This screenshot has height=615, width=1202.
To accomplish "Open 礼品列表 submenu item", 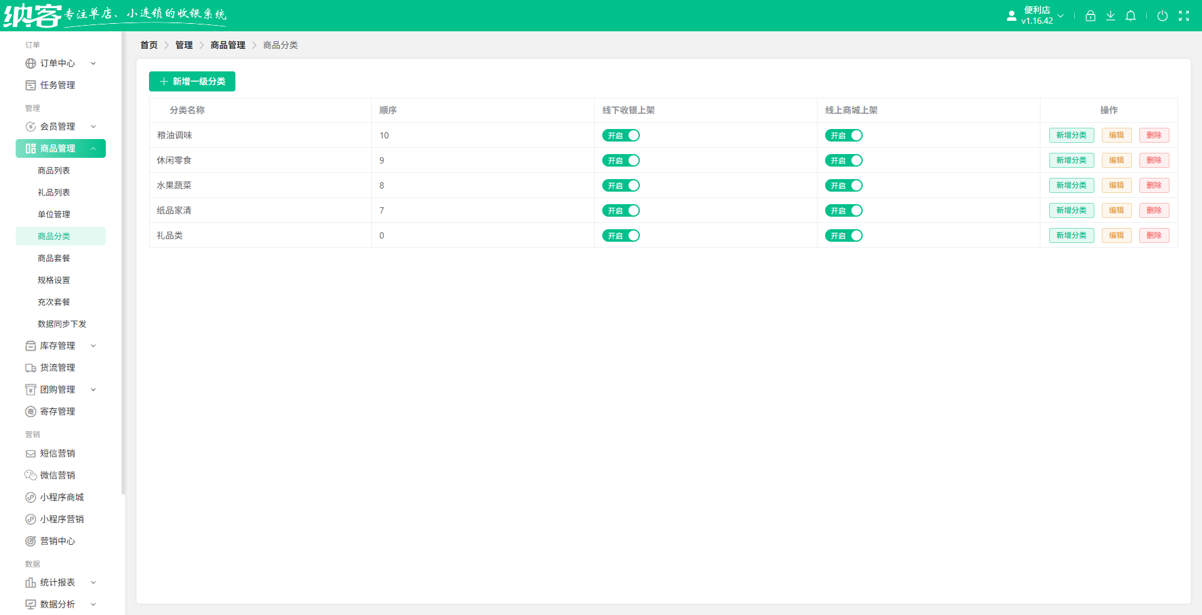I will click(61, 192).
